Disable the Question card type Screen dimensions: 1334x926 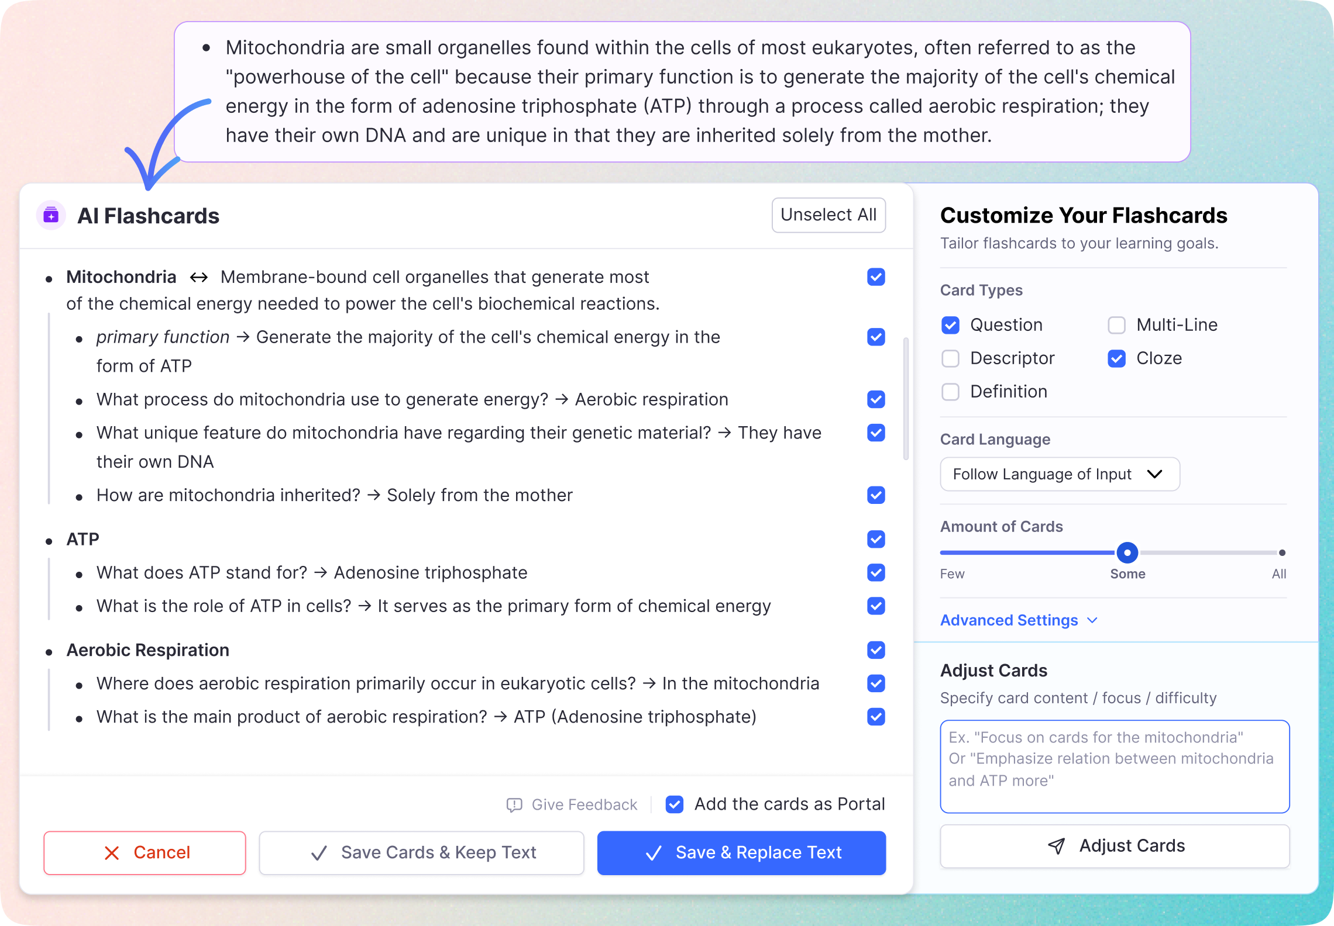[950, 325]
